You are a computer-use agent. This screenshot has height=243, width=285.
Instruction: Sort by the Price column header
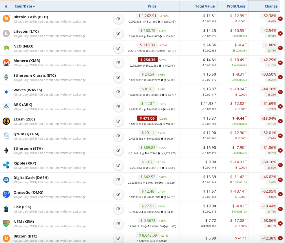pos(152,6)
